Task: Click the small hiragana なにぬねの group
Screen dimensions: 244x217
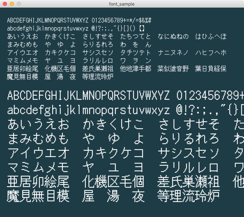Action: (x=173, y=37)
